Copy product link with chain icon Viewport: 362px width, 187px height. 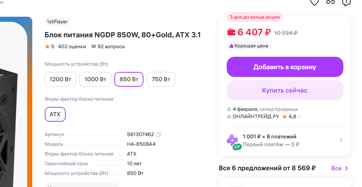331,2
